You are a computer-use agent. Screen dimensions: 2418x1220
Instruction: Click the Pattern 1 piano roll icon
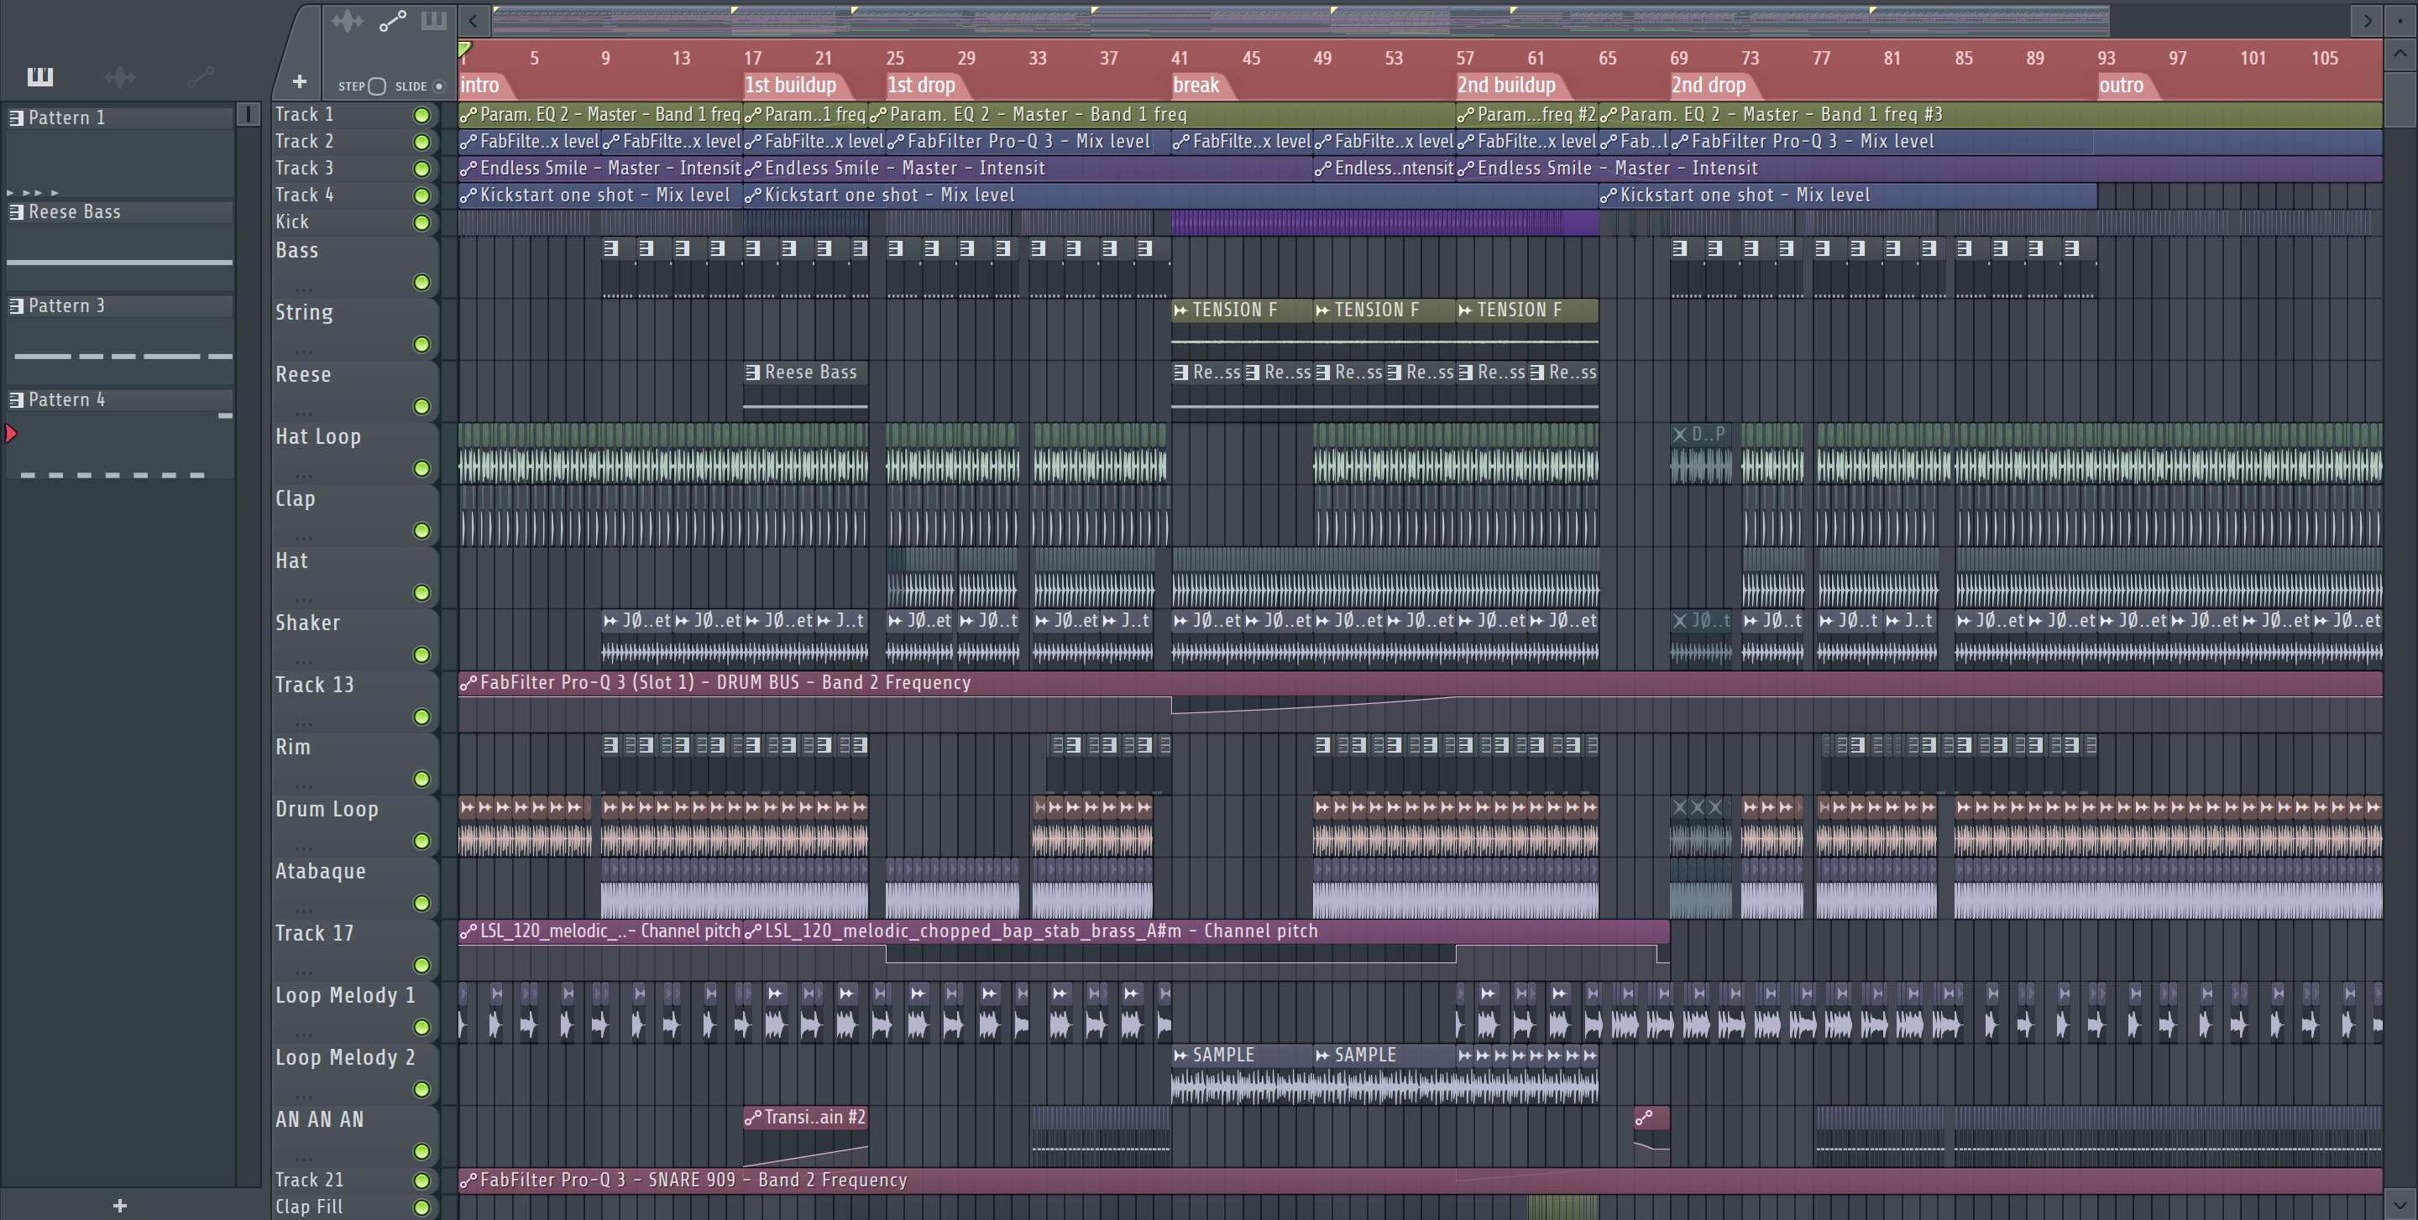16,118
